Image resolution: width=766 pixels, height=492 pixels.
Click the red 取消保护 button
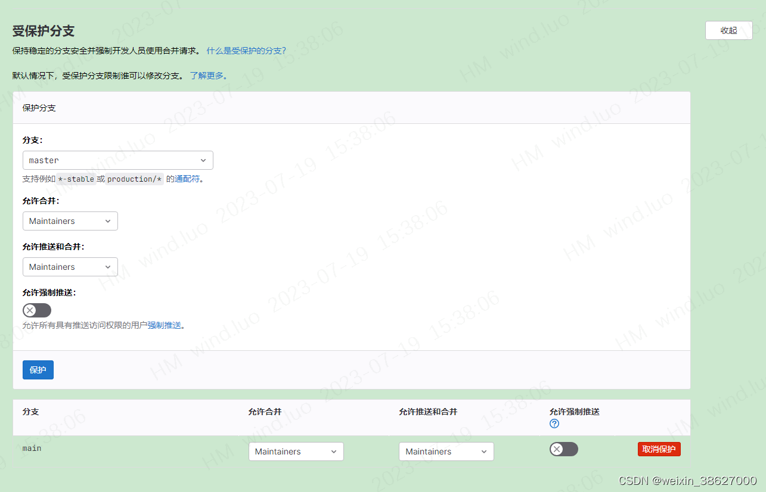[659, 449]
